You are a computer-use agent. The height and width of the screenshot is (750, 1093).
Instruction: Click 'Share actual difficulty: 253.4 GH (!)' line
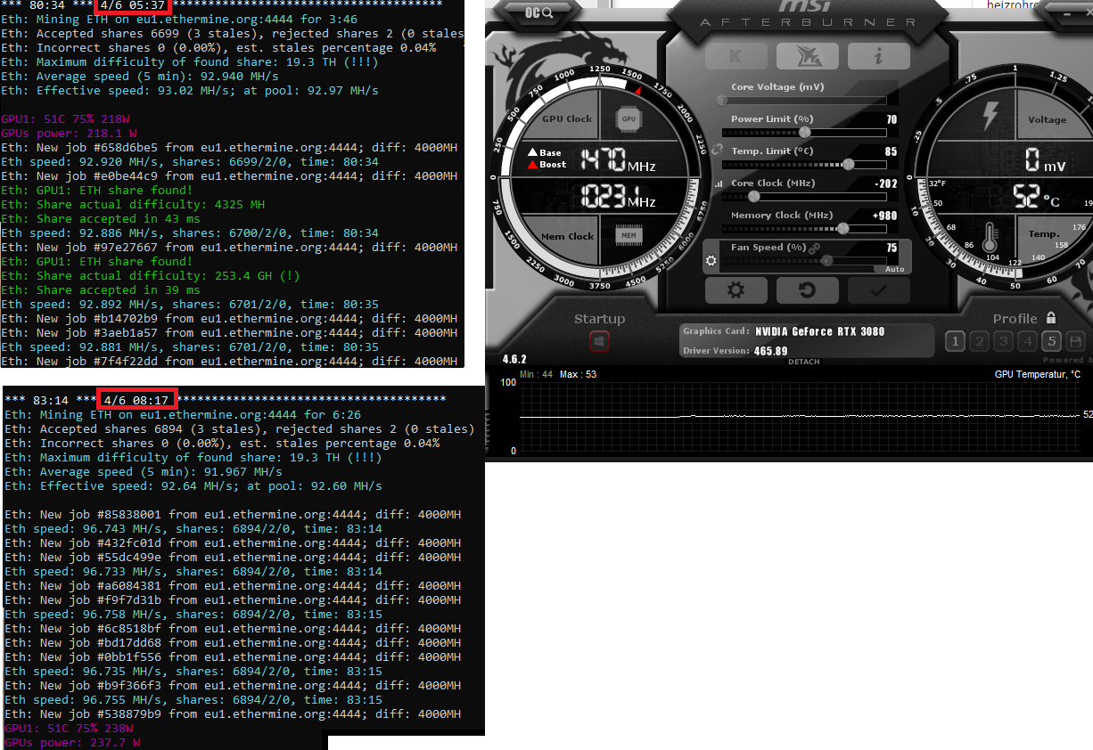[x=151, y=276]
